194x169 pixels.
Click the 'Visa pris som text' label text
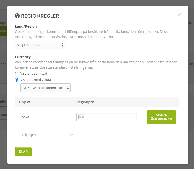click(34, 74)
